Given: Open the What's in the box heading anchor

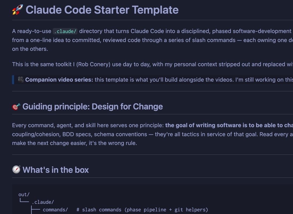Looking at the screenshot, I should point(56,170).
